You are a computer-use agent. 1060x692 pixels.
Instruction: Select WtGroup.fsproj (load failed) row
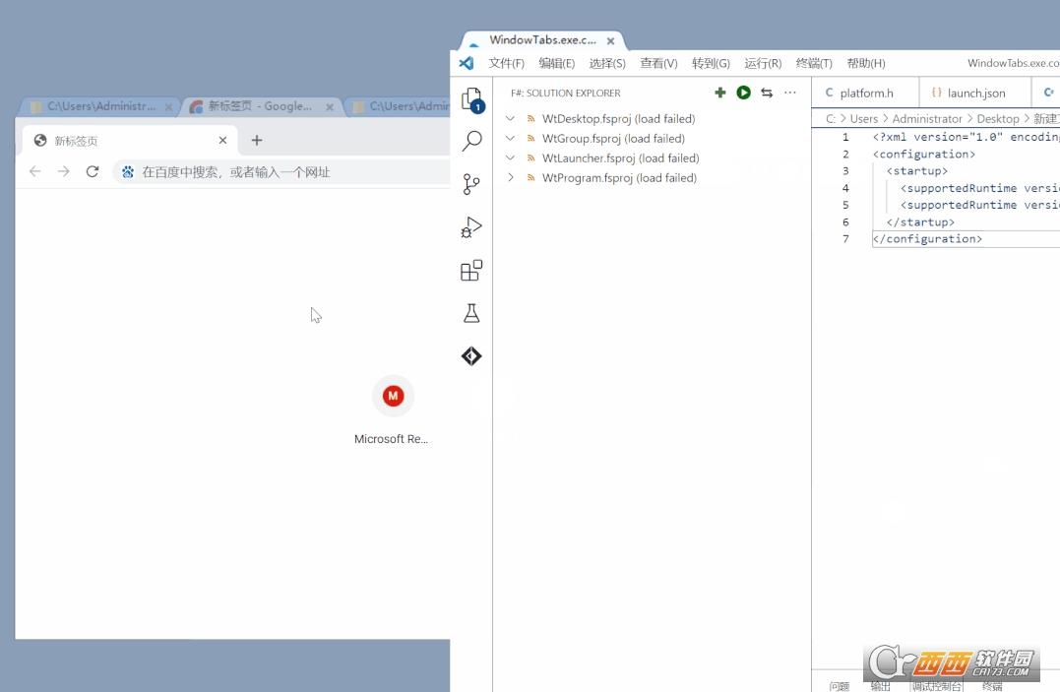coord(652,138)
